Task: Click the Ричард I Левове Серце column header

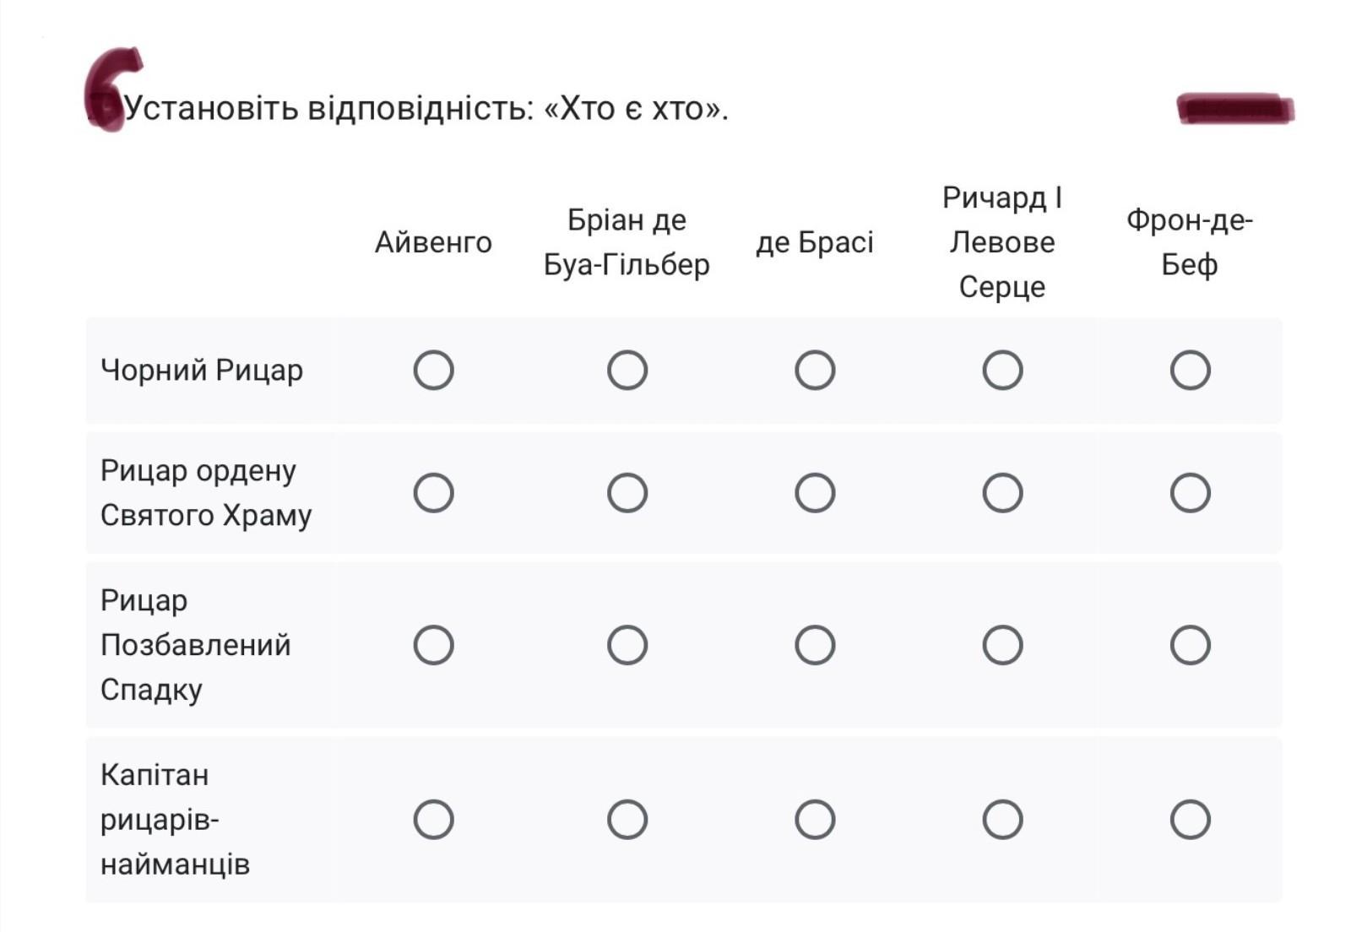Action: (1002, 242)
